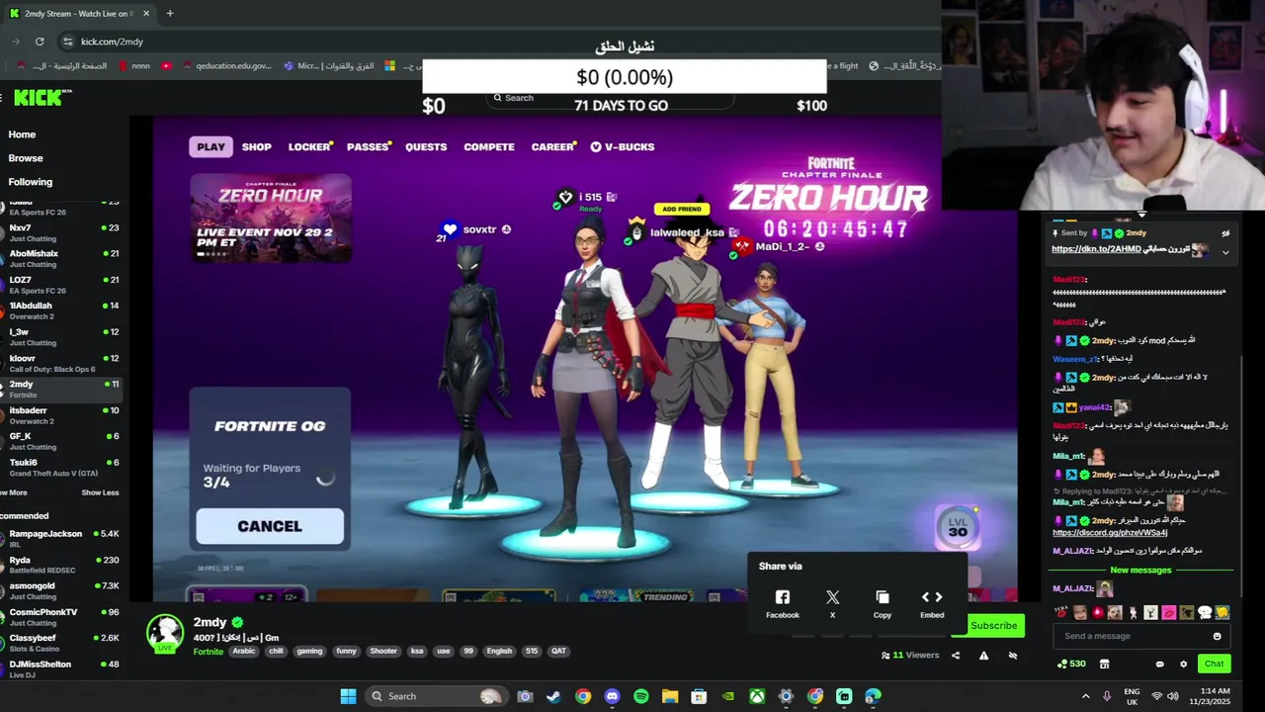Viewport: 1265px width, 712px height.
Task: Open Fortnite CAREER tab
Action: point(552,146)
